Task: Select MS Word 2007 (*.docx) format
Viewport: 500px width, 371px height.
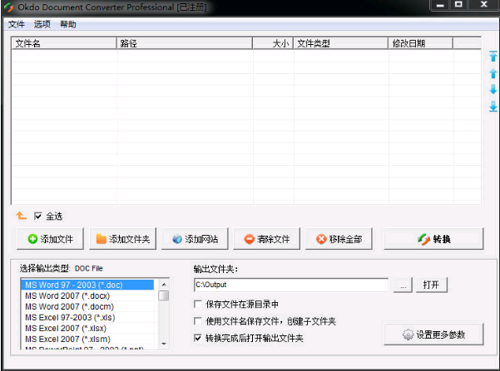Action: (87, 295)
